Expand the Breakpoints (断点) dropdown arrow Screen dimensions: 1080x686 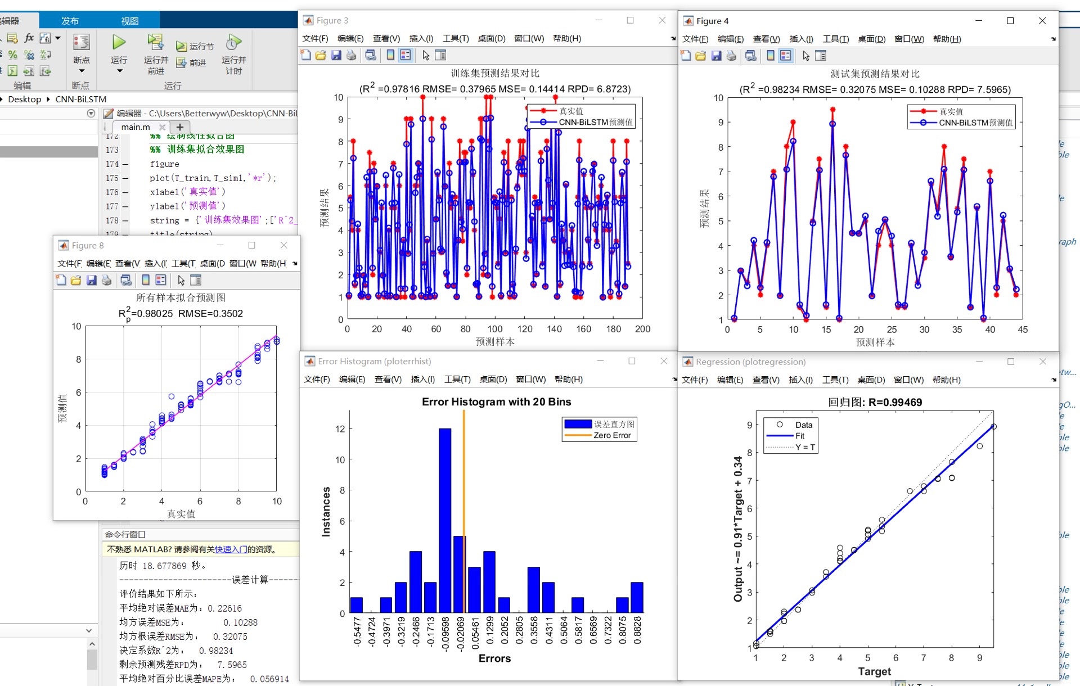82,71
